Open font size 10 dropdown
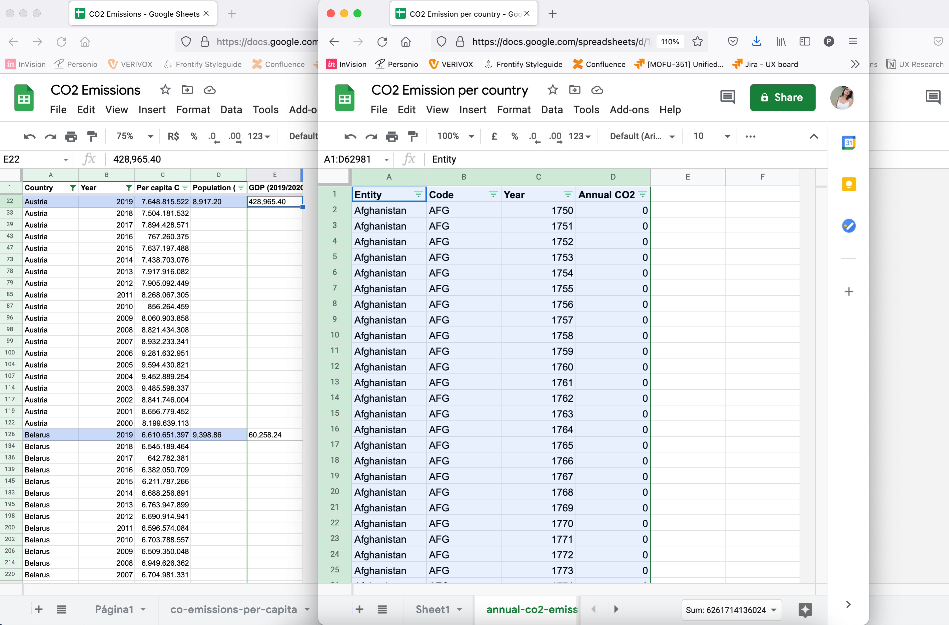This screenshot has width=949, height=625. (711, 136)
